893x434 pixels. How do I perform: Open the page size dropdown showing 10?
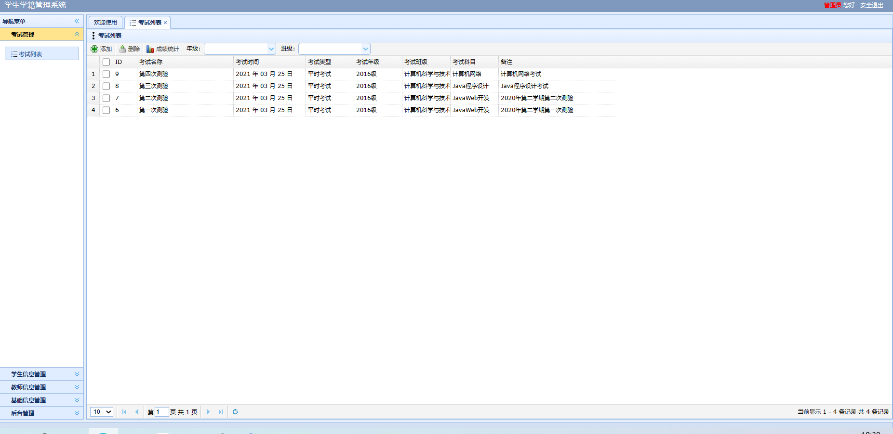click(102, 412)
